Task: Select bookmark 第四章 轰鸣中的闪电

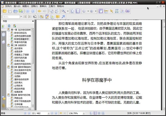Action: (20, 95)
